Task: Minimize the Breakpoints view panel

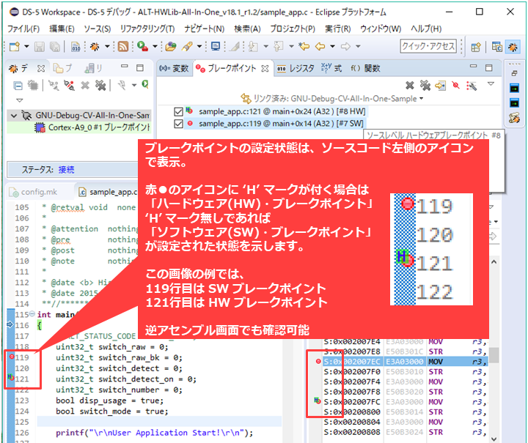Action: point(474,67)
